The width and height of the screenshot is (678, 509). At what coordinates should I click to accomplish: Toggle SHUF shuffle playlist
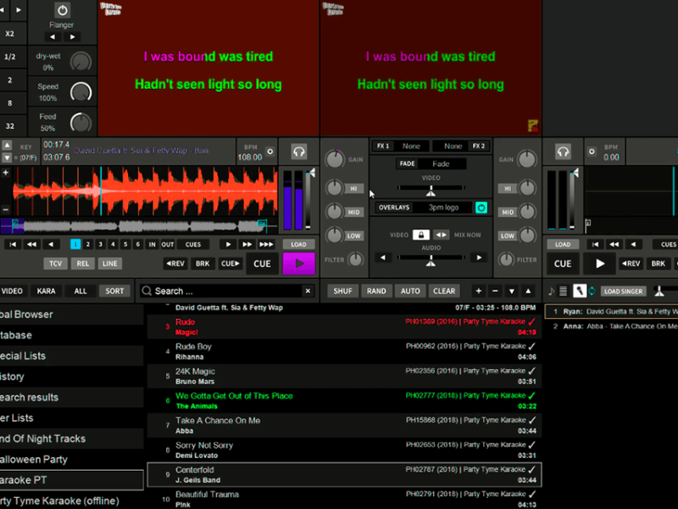[342, 291]
